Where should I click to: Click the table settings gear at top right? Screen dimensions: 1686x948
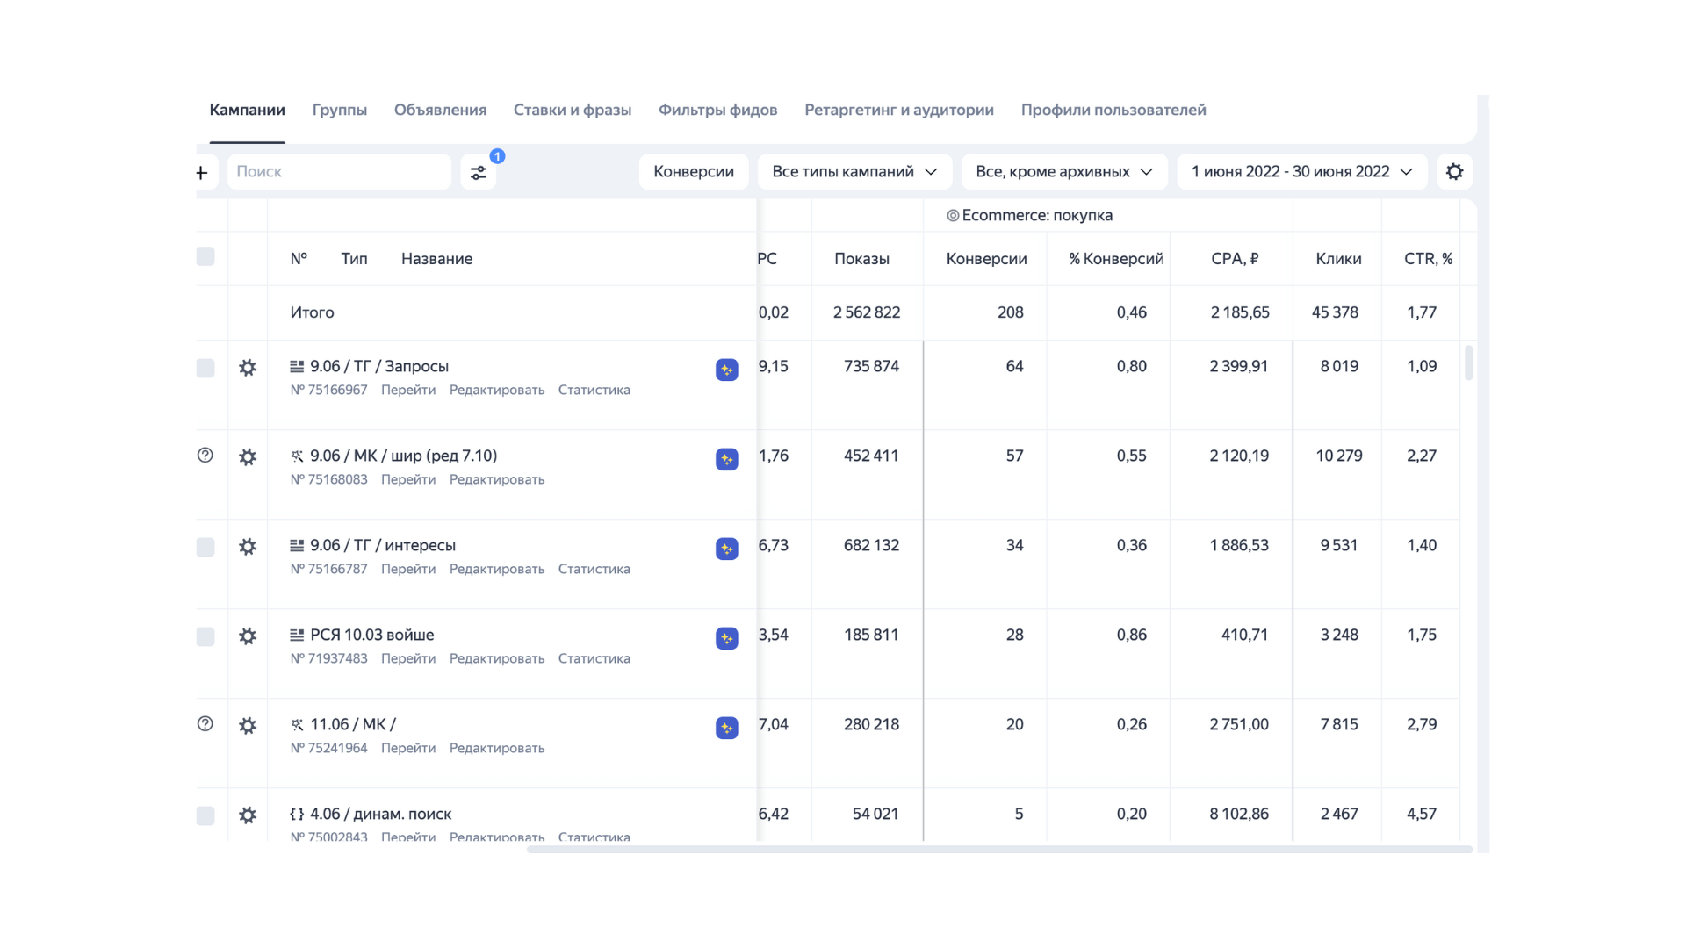tap(1455, 171)
